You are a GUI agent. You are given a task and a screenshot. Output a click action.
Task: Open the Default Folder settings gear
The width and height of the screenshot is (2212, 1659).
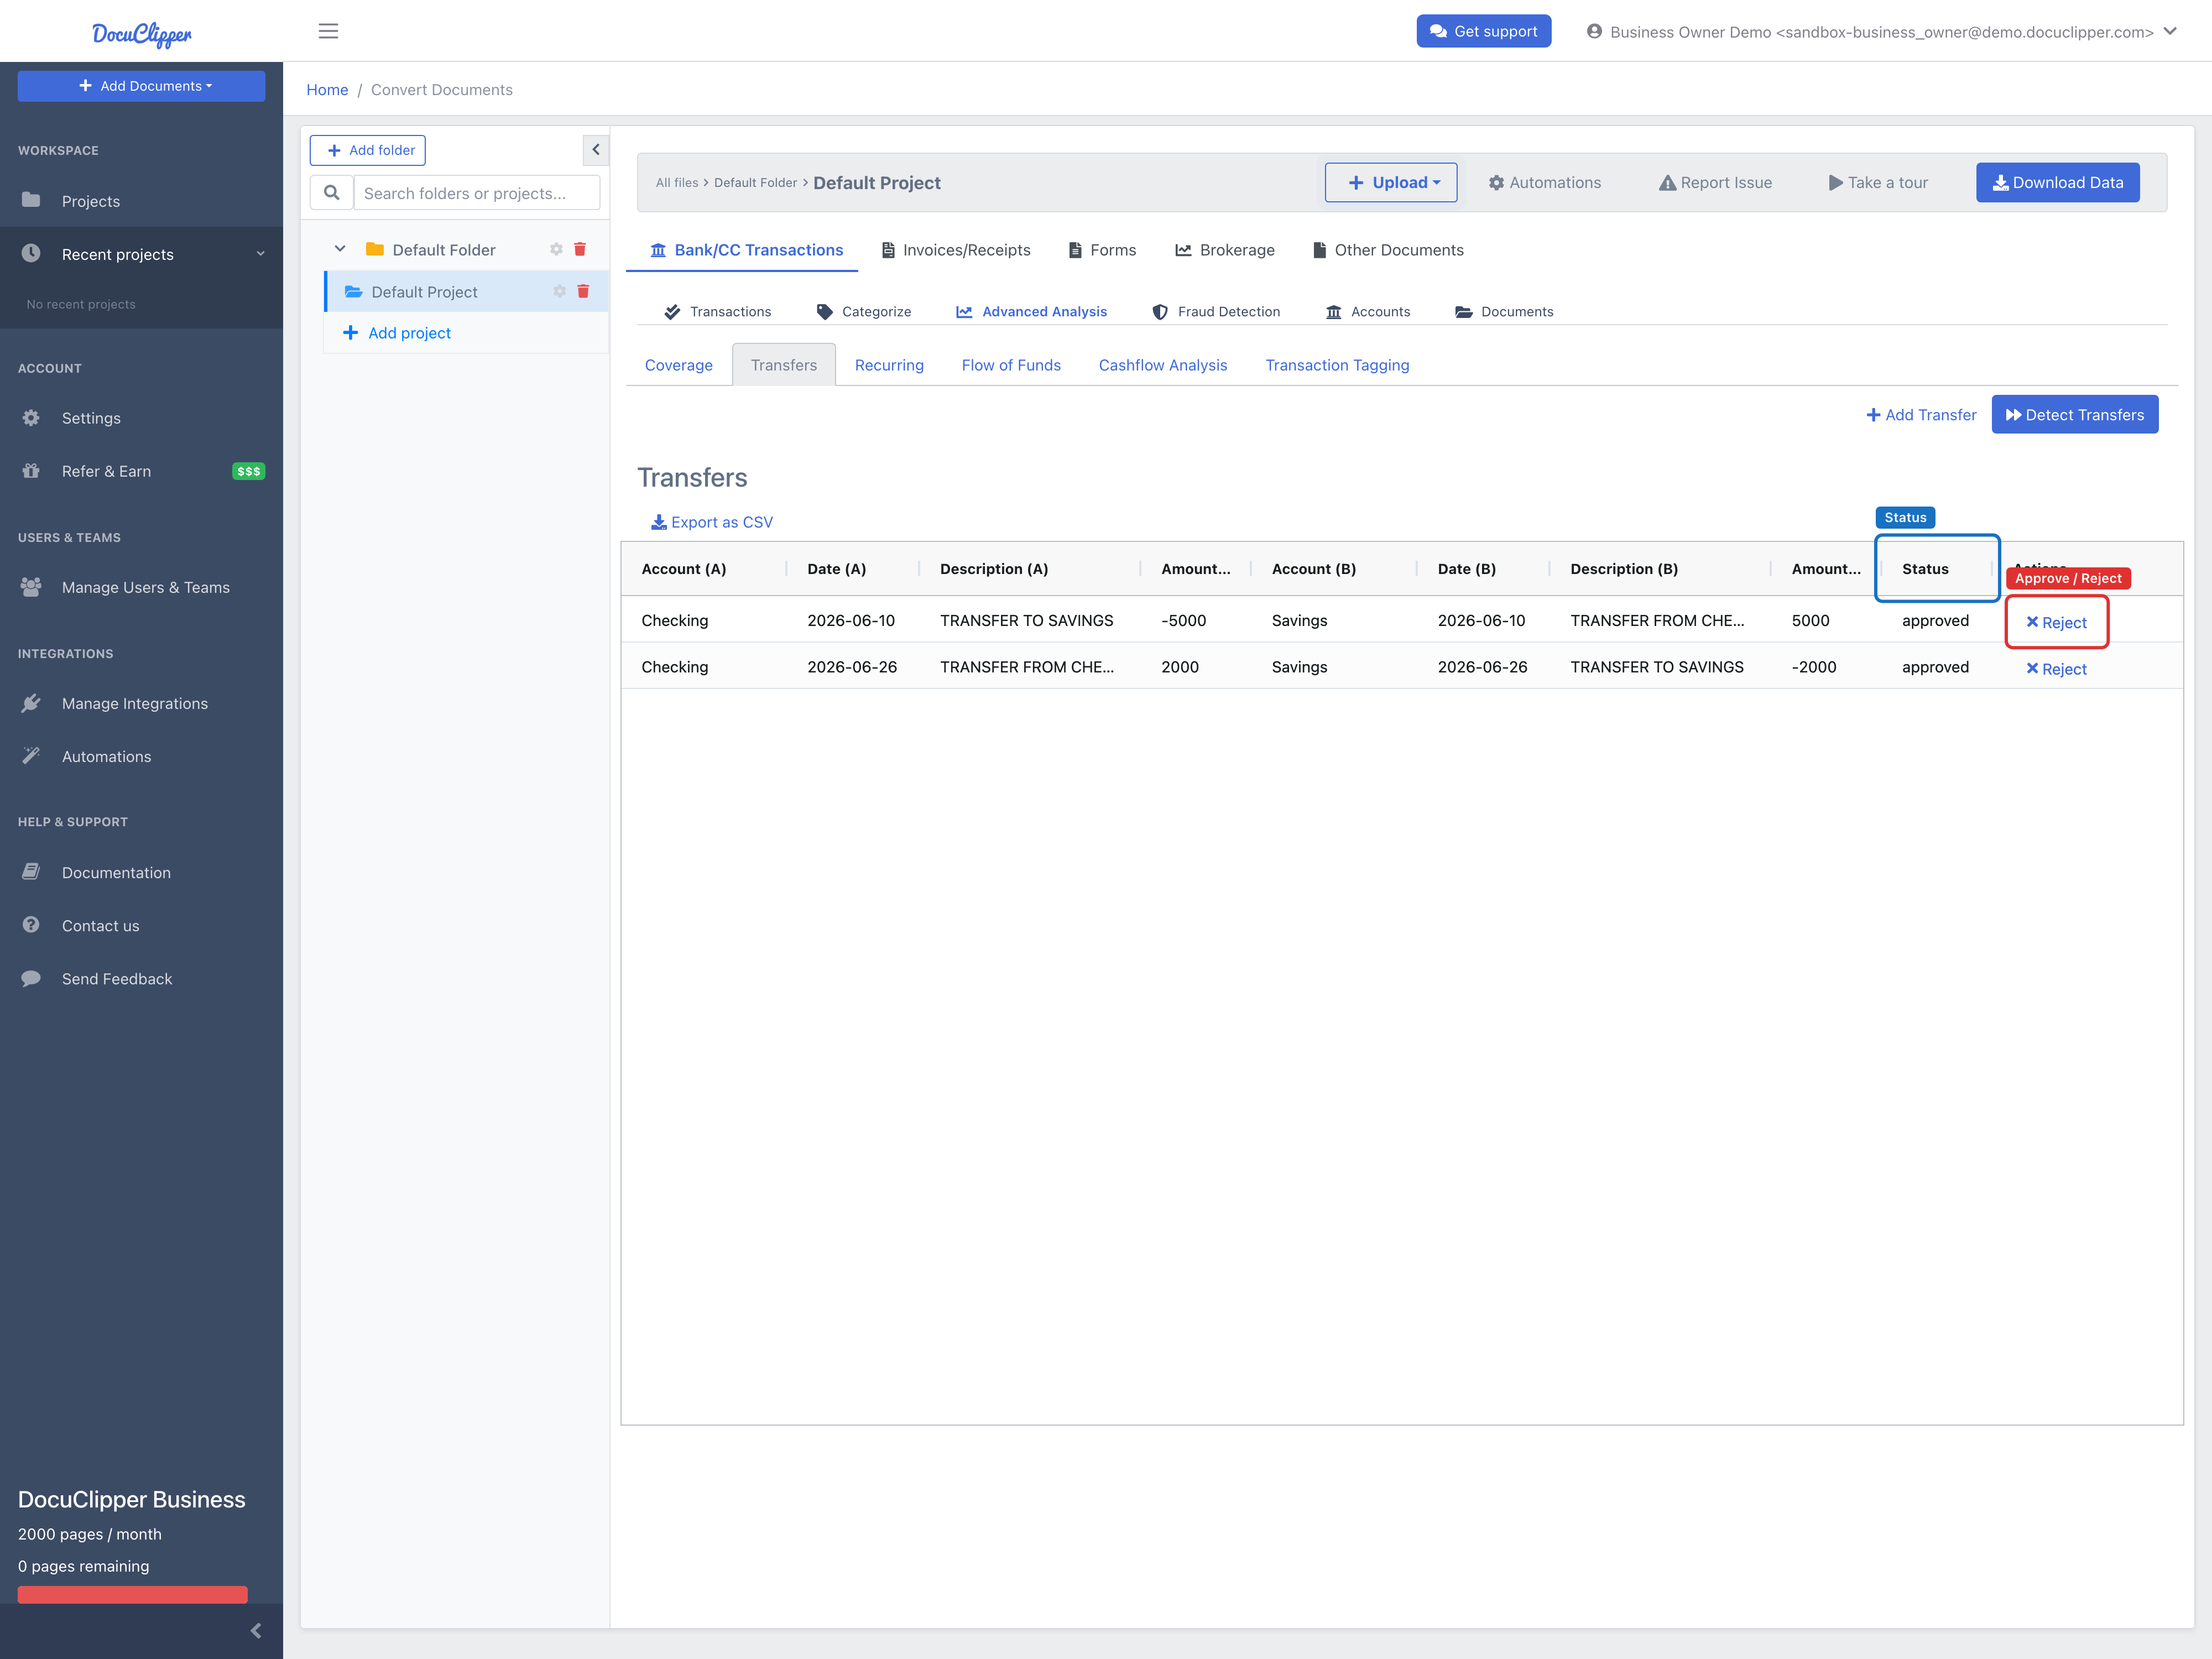(556, 249)
